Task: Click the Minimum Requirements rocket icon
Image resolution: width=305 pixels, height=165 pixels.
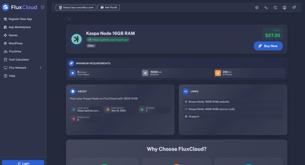Action: point(71,63)
